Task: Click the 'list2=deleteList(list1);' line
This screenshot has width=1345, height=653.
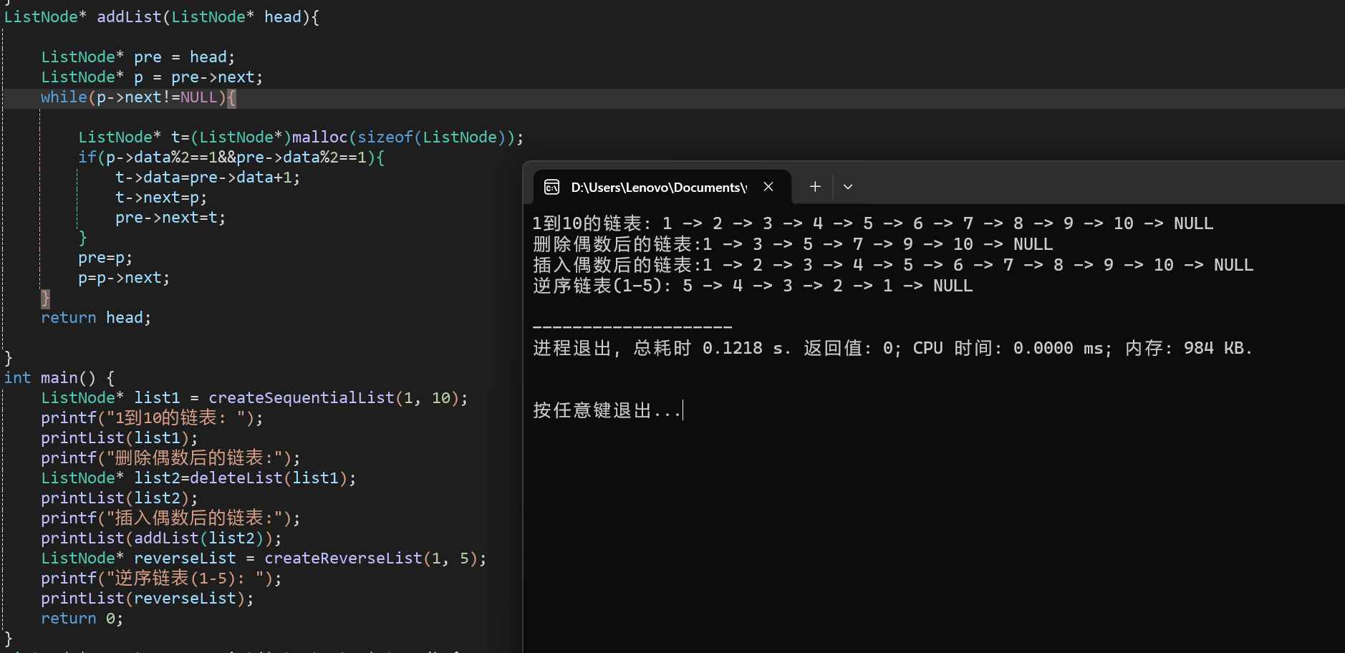Action: coord(198,478)
